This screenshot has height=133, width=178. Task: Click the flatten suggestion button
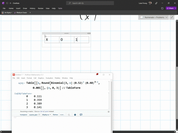[55, 115]
